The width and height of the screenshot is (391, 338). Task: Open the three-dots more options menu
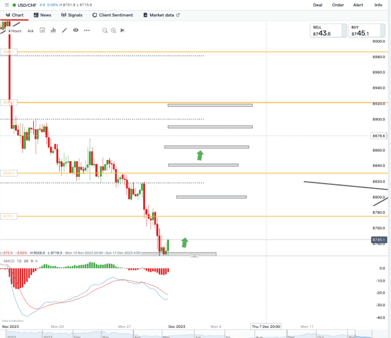click(86, 30)
